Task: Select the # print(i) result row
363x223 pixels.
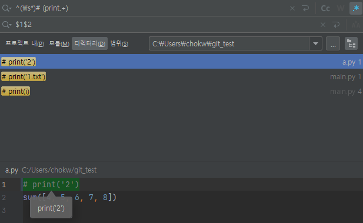Action: click(181, 91)
